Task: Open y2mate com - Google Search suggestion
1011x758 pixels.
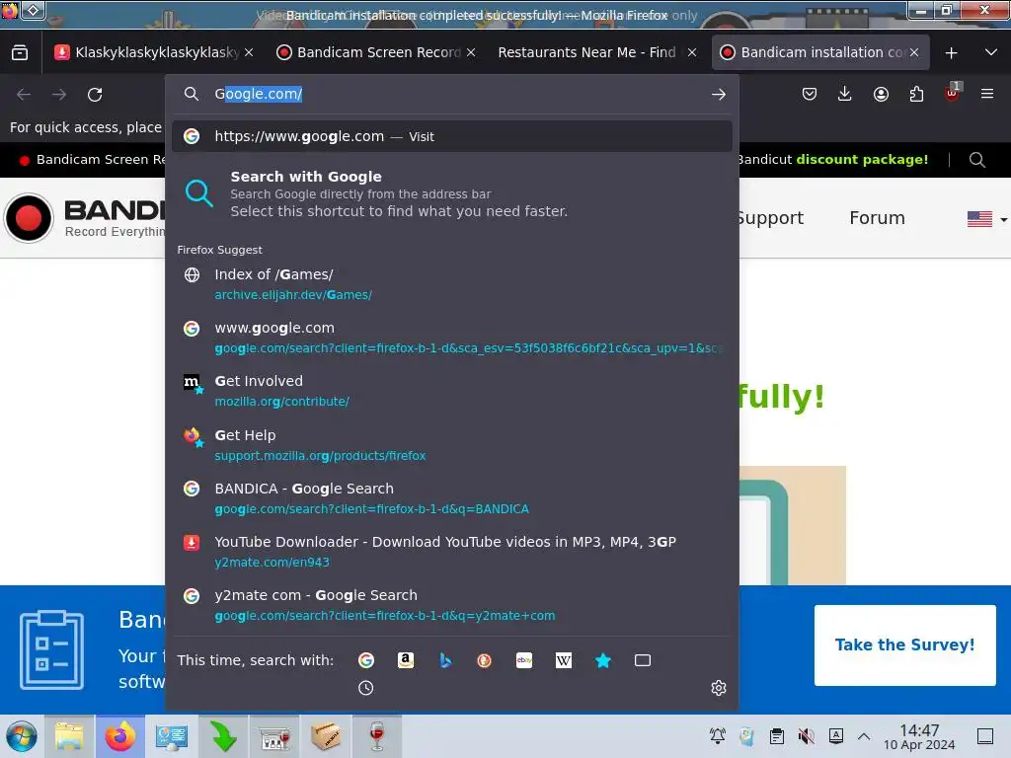Action: point(451,605)
